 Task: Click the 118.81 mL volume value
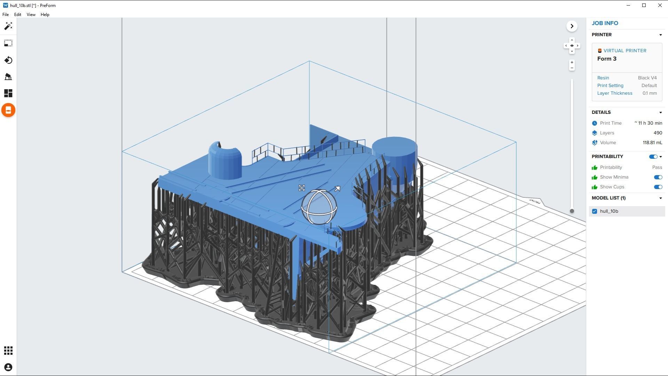coord(652,143)
